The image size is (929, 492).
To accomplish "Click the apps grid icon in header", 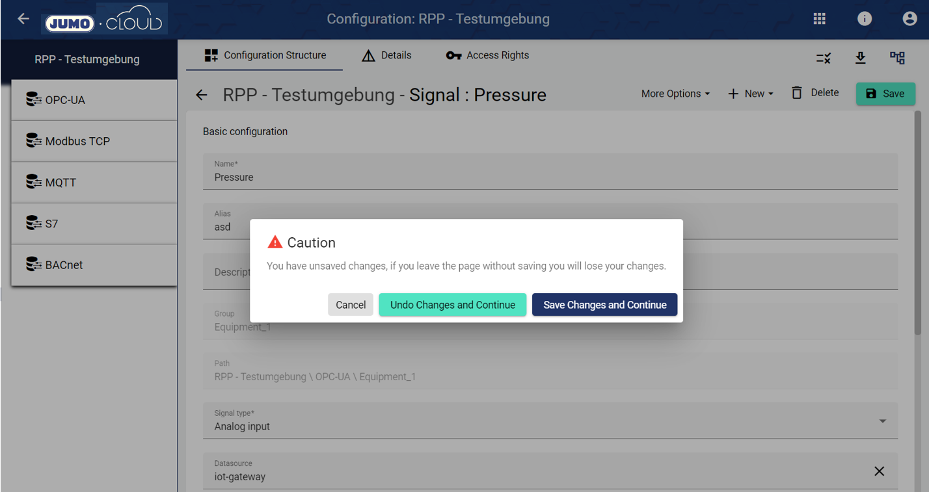I will pyautogui.click(x=819, y=19).
